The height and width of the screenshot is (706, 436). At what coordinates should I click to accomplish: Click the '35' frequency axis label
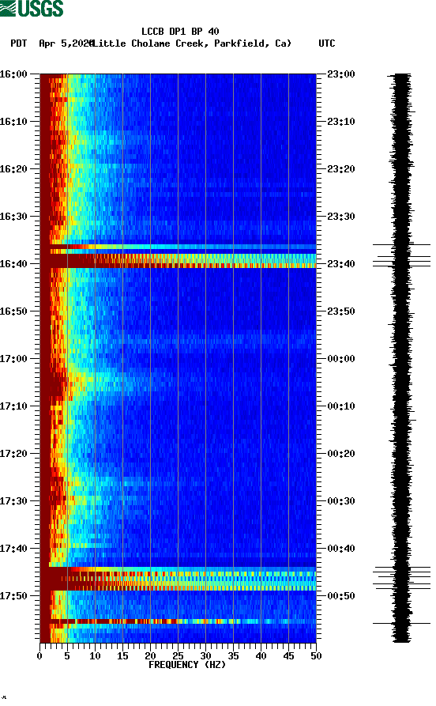click(233, 656)
